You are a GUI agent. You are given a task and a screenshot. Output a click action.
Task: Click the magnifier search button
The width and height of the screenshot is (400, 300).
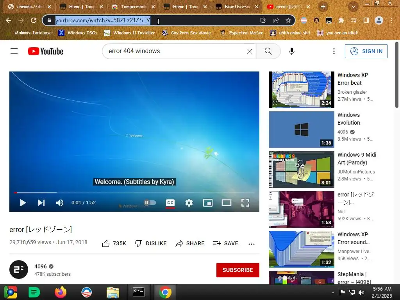coord(268,51)
